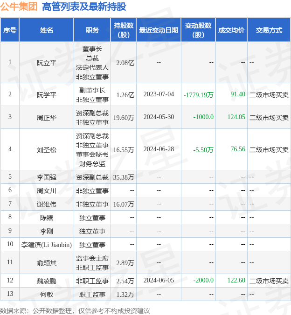Click 监事会主席 role in 俞颖其's row
Viewport: 291px width, 315px height.
(x=92, y=258)
